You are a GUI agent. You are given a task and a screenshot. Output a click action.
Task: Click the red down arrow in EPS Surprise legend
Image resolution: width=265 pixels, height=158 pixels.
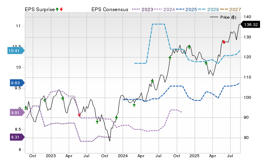[61, 9]
